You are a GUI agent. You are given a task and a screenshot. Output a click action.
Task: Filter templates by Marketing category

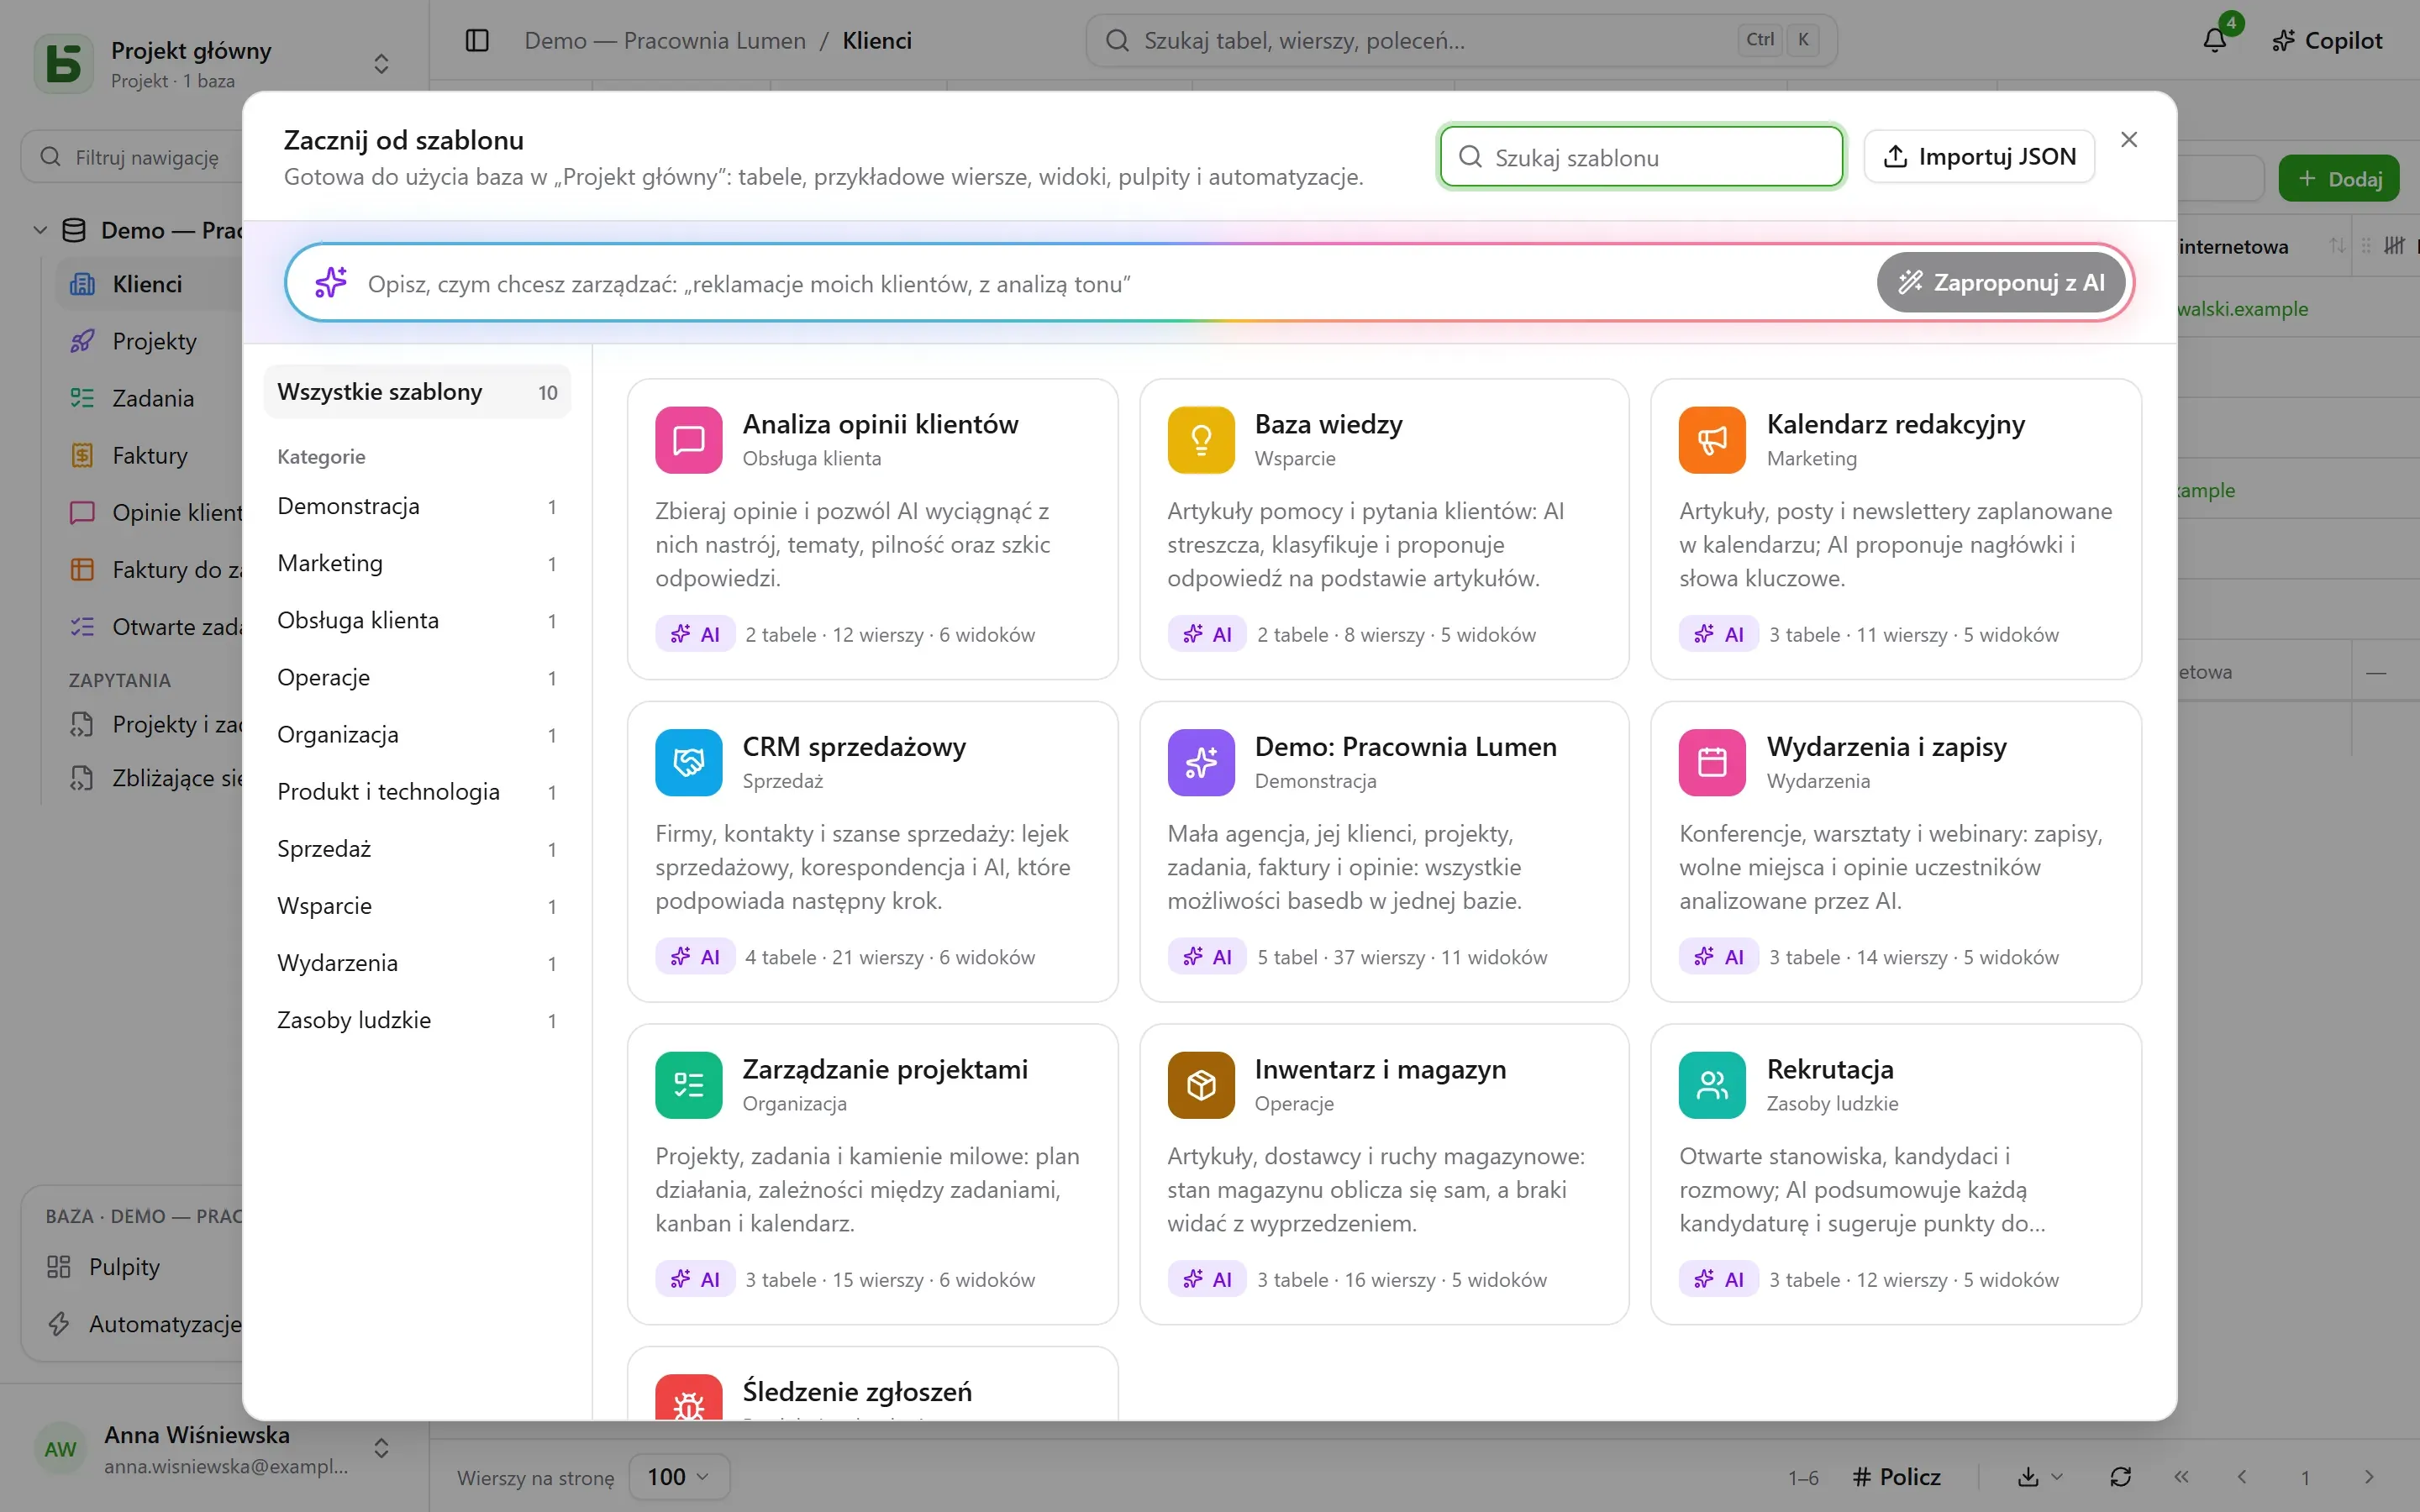point(417,564)
